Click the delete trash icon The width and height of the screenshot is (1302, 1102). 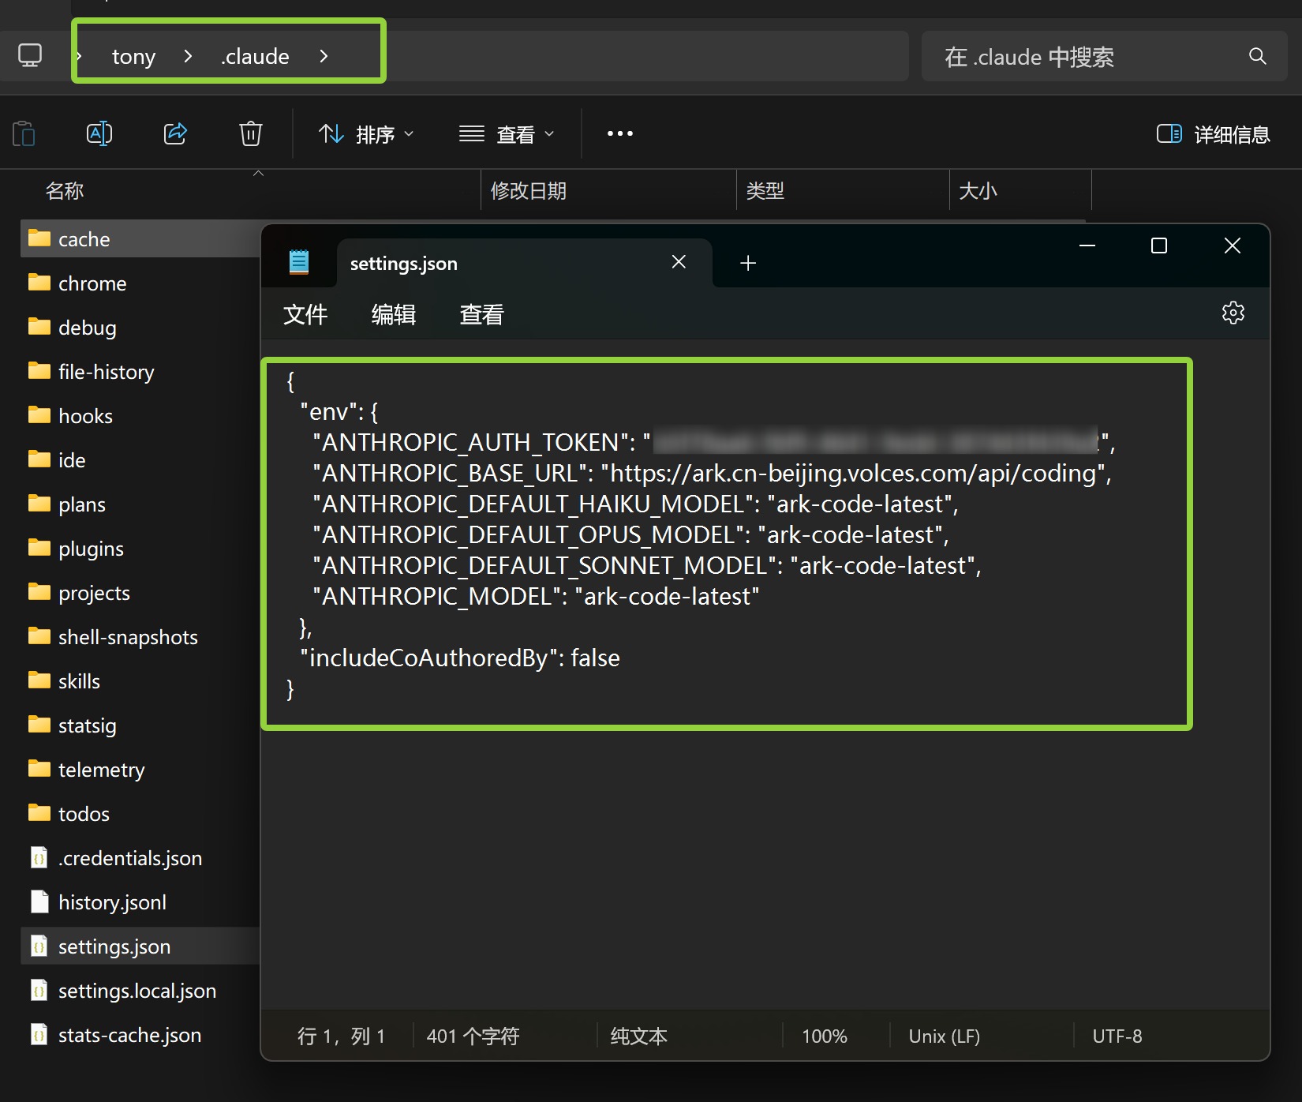coord(250,133)
